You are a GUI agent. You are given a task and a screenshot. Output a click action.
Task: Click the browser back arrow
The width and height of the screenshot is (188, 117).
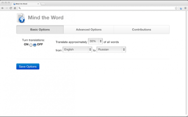[2, 8]
